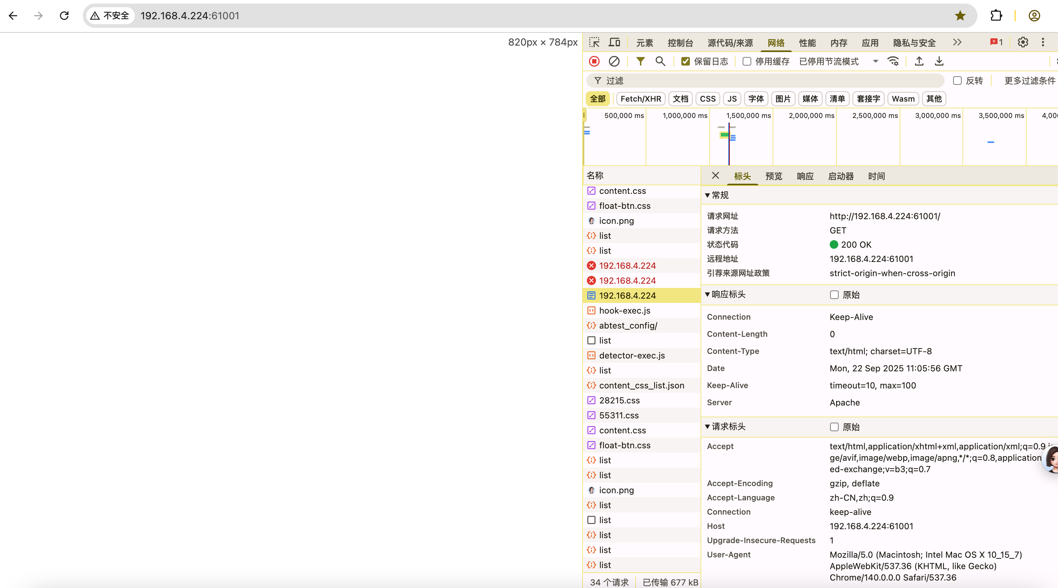Viewport: 1058px width, 588px height.
Task: Stop recording network log
Action: pyautogui.click(x=594, y=62)
